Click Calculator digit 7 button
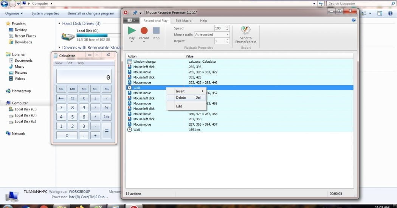Viewport: 397px width, 208px height. (x=61, y=107)
